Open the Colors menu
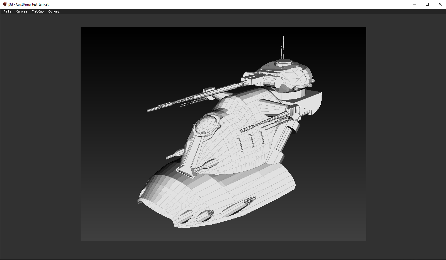 54,11
